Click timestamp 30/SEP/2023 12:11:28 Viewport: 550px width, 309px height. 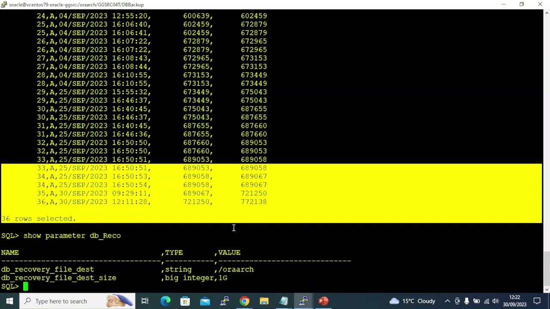[x=103, y=202]
